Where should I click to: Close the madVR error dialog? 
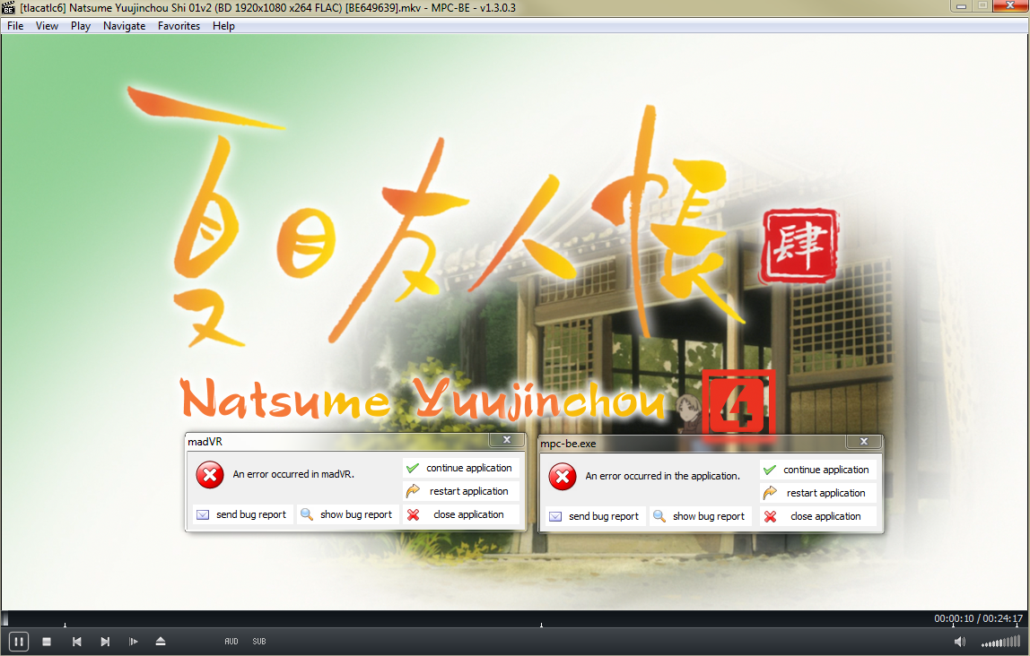(507, 440)
